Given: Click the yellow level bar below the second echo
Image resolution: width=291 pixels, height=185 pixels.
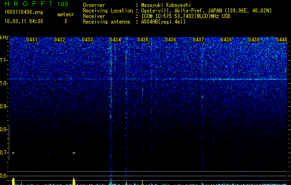Looking at the screenshot, I should click(74, 181).
